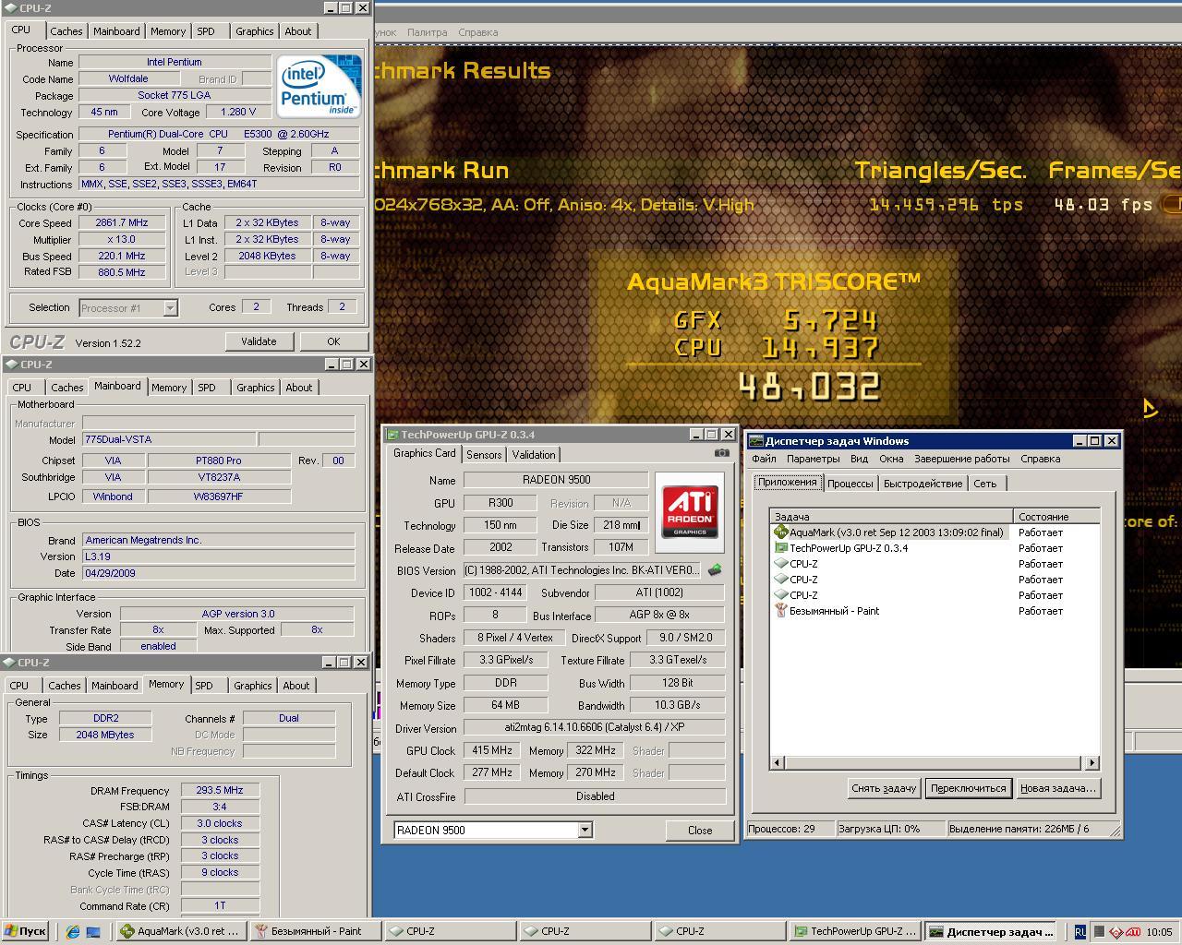This screenshot has width=1182, height=945.
Task: Click Снять задачу button
Action: coord(884,788)
